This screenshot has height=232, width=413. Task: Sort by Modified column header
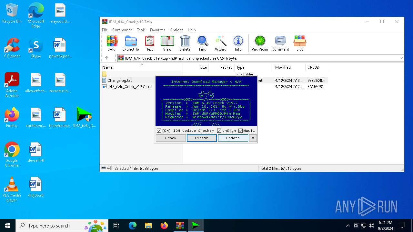point(289,67)
